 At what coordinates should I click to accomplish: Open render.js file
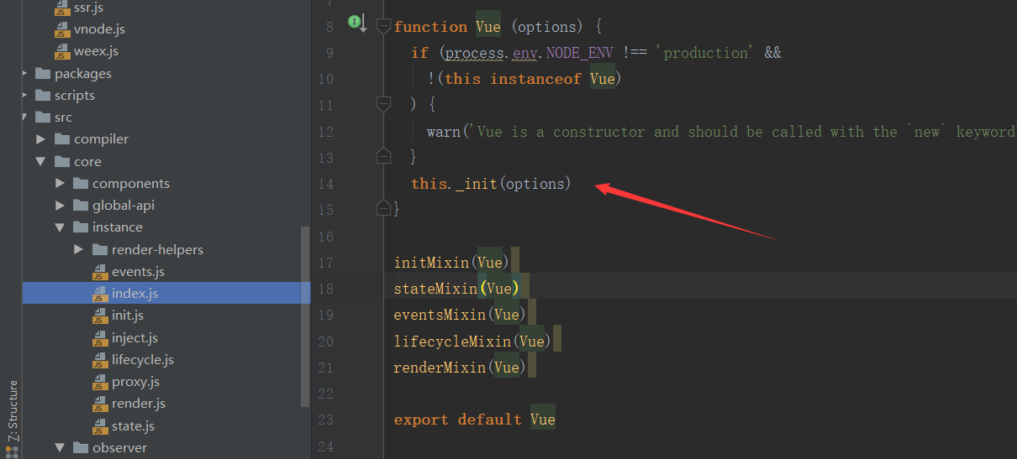pyautogui.click(x=139, y=404)
